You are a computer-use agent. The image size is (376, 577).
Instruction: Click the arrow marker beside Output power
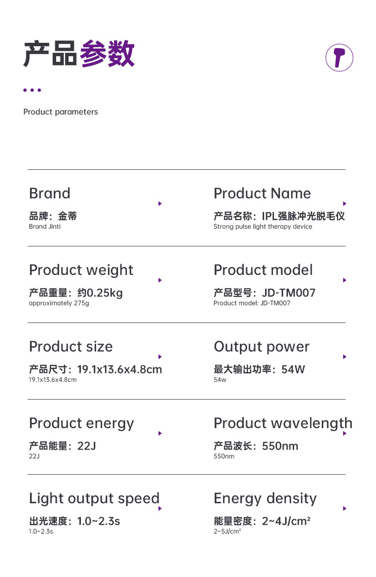[345, 357]
